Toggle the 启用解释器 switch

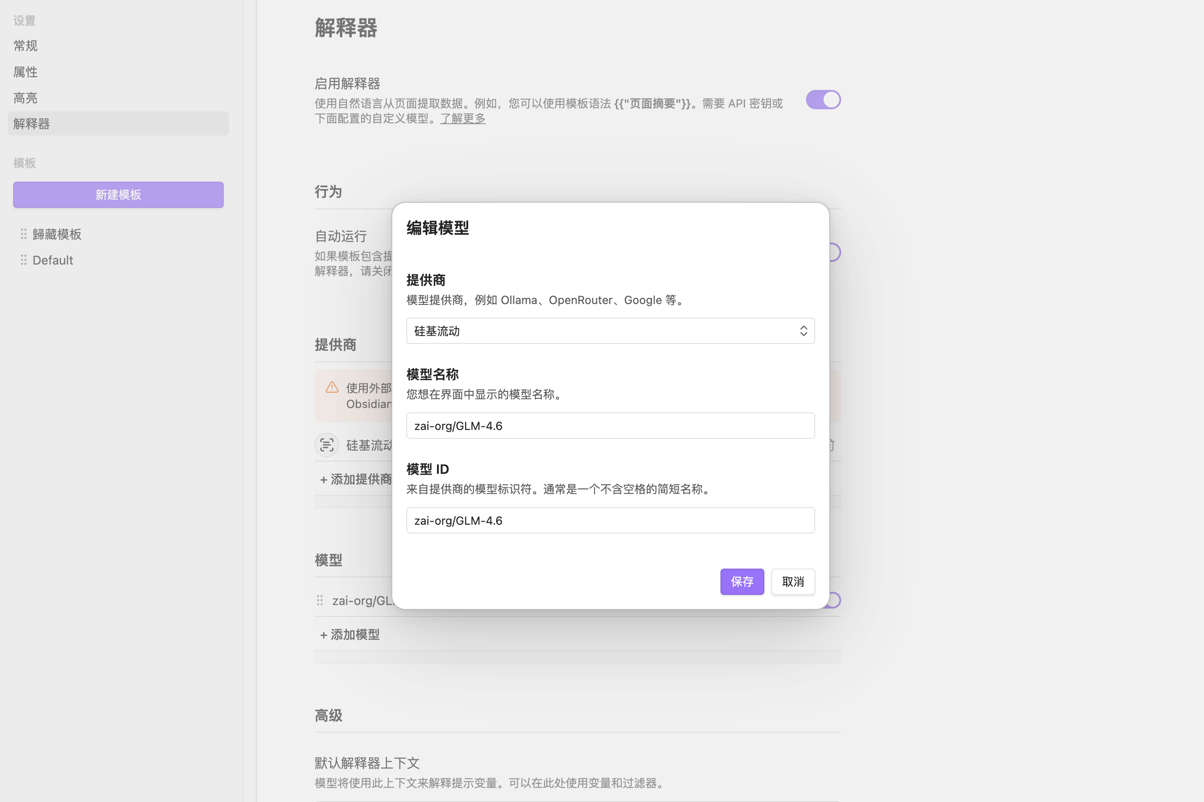click(x=823, y=100)
